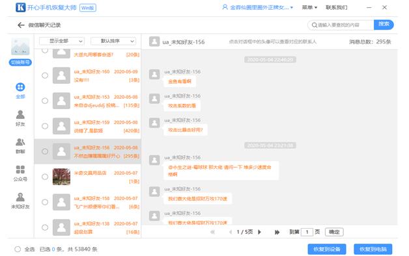Click sender avatar beside 攻击系数的盾 message
The height and width of the screenshot is (256, 409).
click(154, 99)
